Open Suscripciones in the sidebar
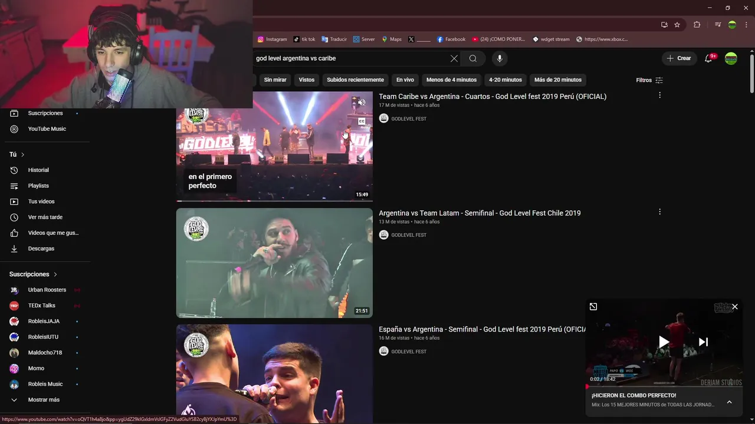Image resolution: width=755 pixels, height=424 pixels. click(45, 113)
